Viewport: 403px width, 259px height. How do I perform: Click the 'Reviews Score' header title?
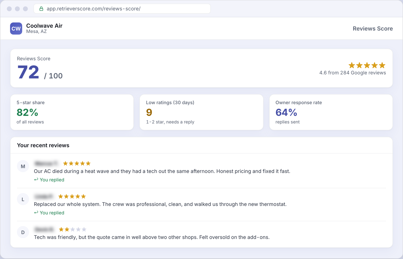[x=373, y=29]
